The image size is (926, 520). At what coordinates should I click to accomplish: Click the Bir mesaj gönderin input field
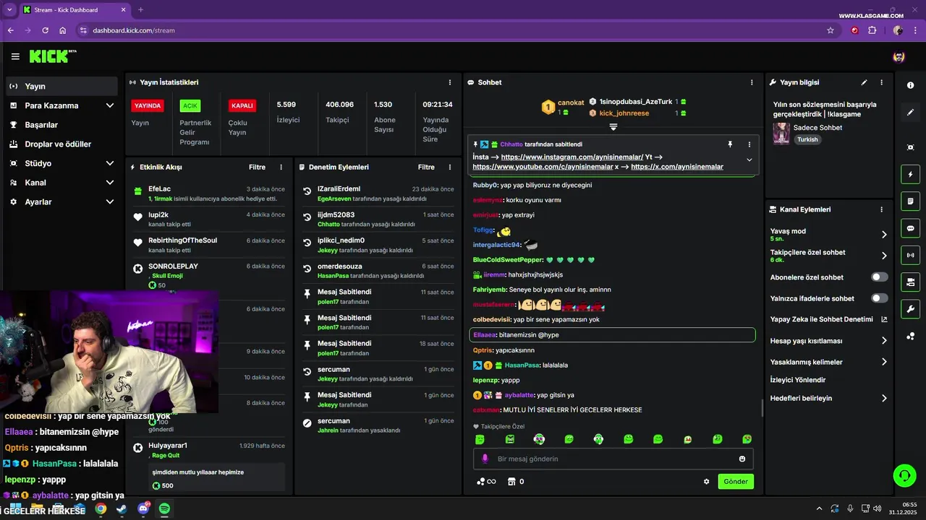613,459
